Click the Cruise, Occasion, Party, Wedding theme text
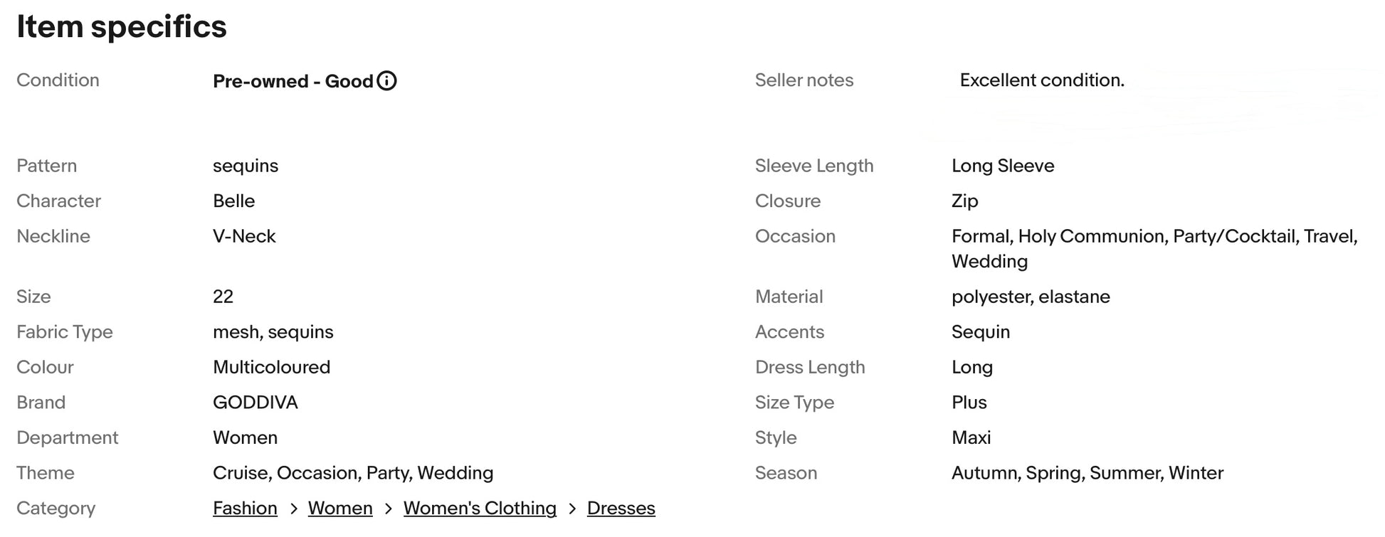The height and width of the screenshot is (537, 1385). 352,473
